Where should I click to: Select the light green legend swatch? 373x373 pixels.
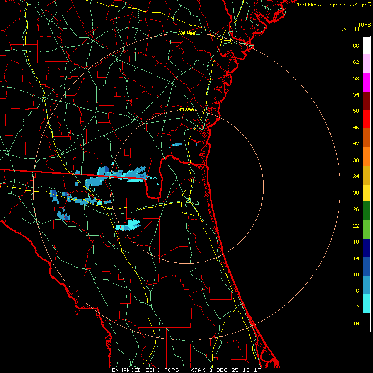coord(366,230)
